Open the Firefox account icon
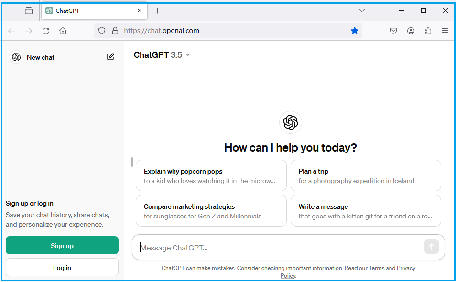Viewport: 456px width, 282px height. click(411, 31)
